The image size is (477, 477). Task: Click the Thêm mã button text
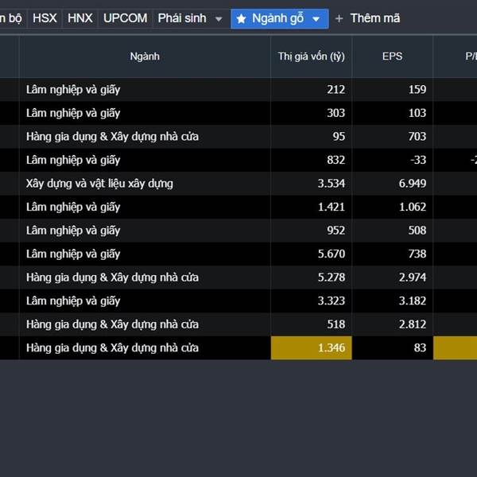click(x=374, y=18)
